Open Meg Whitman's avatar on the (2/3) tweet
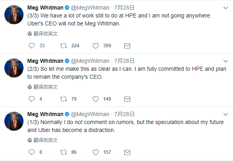233x161 pixels. click(14, 68)
